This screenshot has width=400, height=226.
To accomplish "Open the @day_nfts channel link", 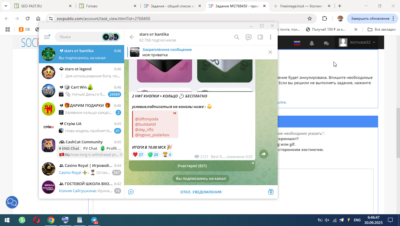I will click(x=144, y=129).
